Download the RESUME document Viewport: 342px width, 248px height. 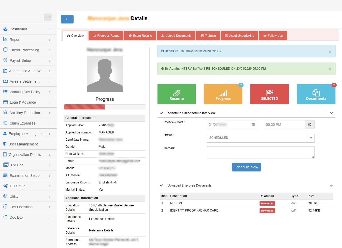click(267, 204)
